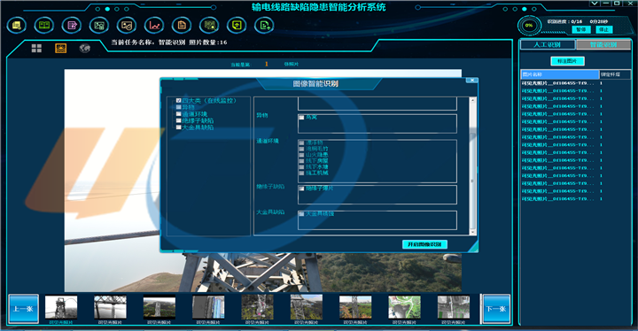Select the 智能识别 tab
The height and width of the screenshot is (331, 638).
click(603, 45)
